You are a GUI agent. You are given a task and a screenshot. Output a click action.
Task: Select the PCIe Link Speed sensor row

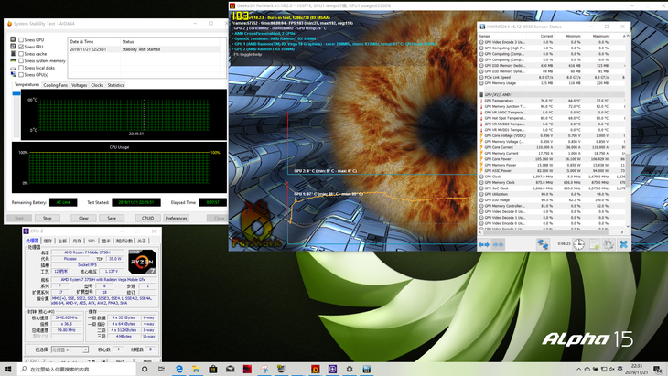552,78
